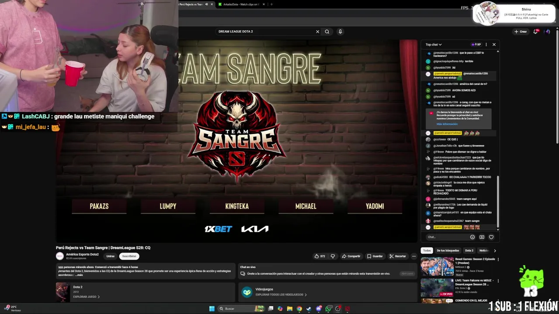Viewport: 559px width, 314px height.
Task: Send a heart reaction in chat
Action: point(491,237)
